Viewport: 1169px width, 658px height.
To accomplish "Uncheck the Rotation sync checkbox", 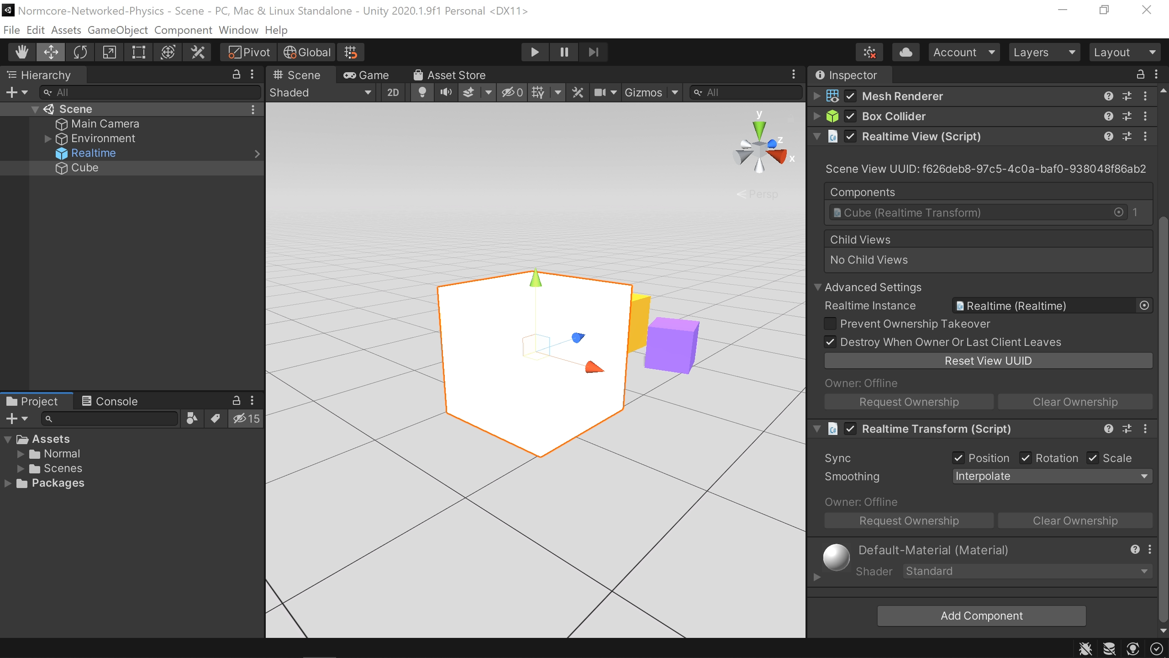I will [1026, 458].
